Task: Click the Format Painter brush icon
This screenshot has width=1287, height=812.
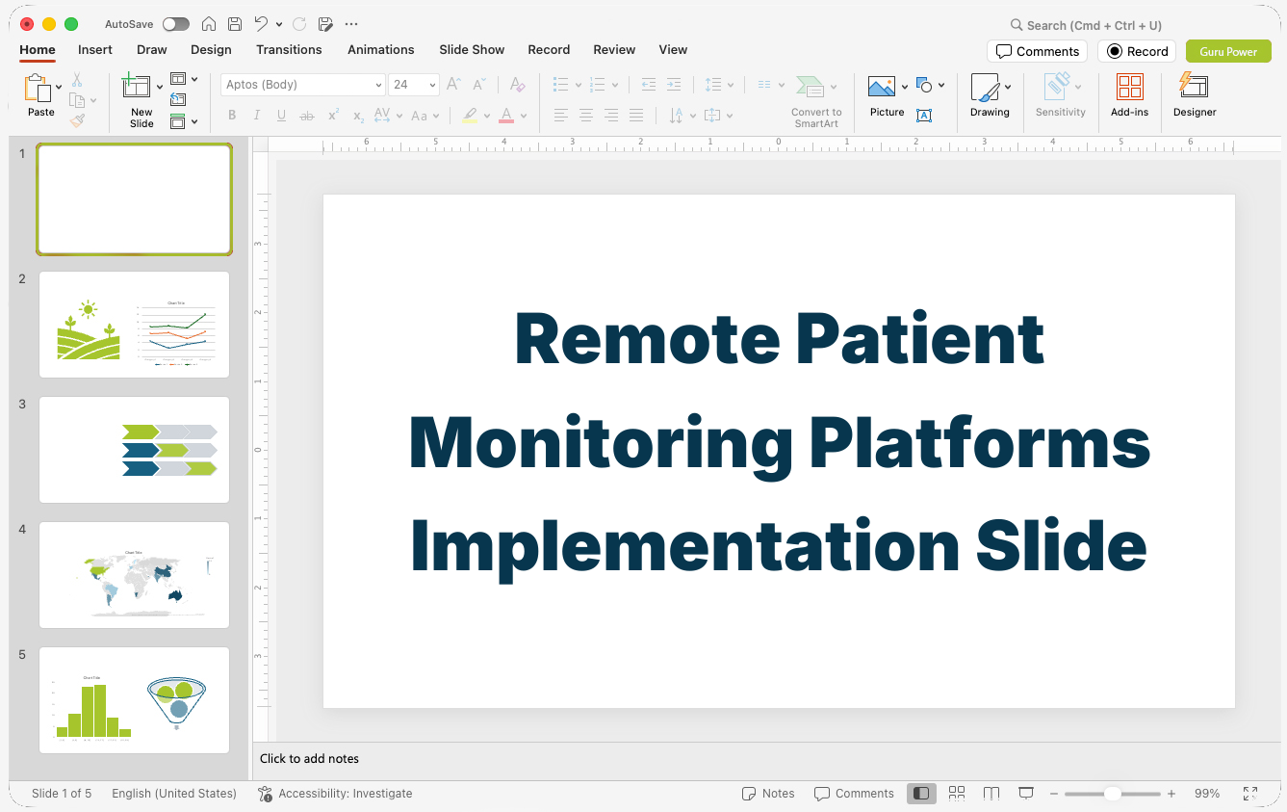Action: coord(77,120)
